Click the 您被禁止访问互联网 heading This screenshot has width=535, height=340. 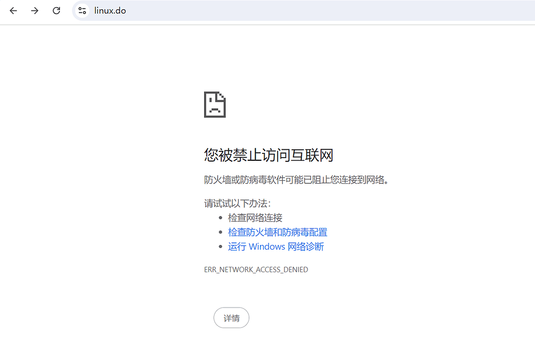pyautogui.click(x=268, y=155)
